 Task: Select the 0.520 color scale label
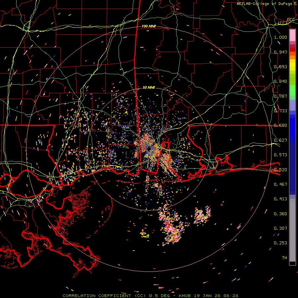tap(280, 170)
